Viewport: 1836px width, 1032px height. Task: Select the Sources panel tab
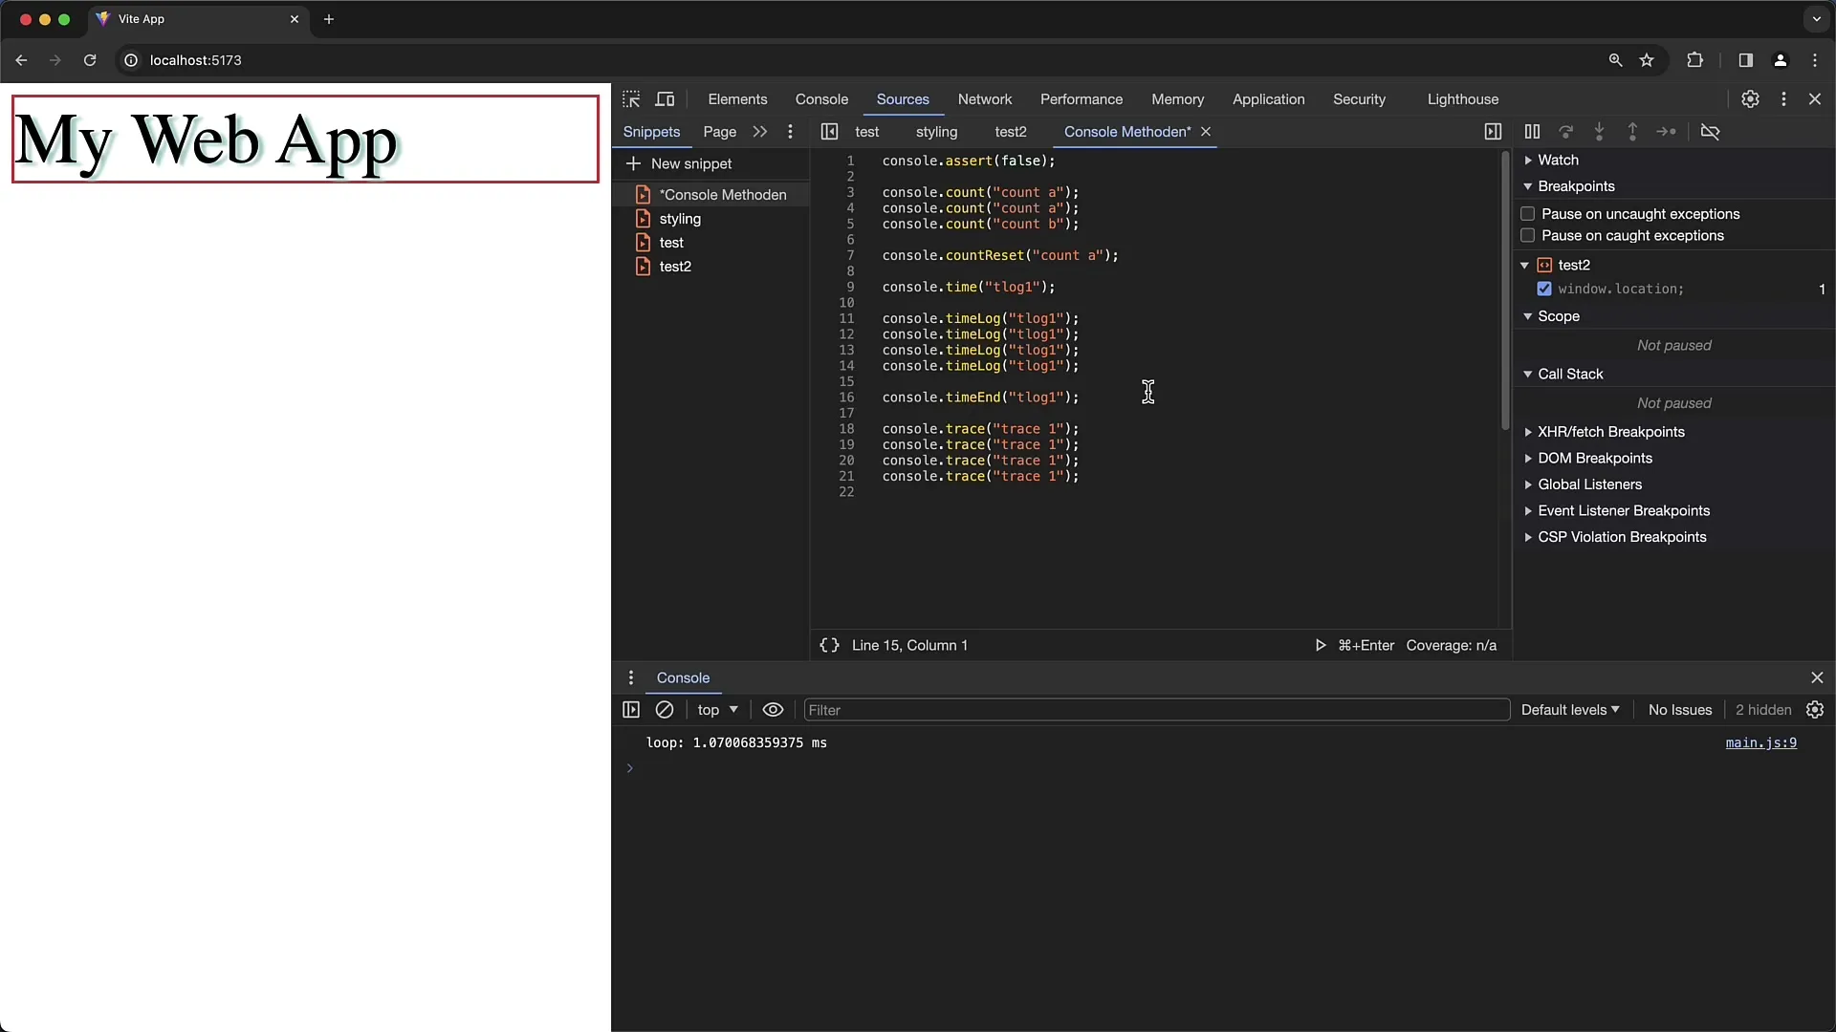click(903, 98)
